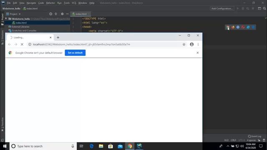Open the VCS menu
Screen dimensions: 267x150
pyautogui.click(x=74, y=3)
